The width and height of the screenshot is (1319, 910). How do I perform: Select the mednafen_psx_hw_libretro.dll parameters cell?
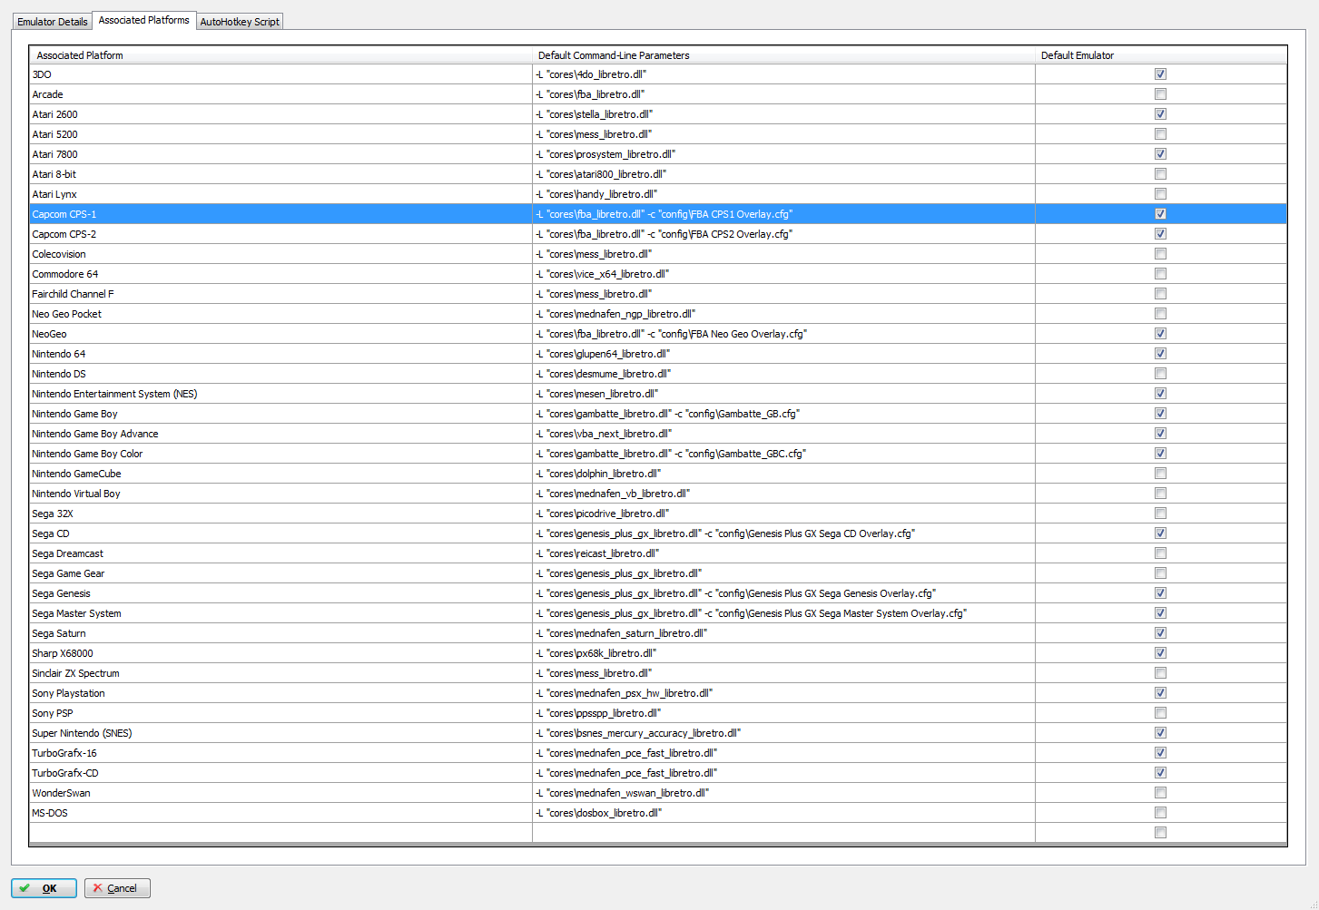[x=783, y=693]
